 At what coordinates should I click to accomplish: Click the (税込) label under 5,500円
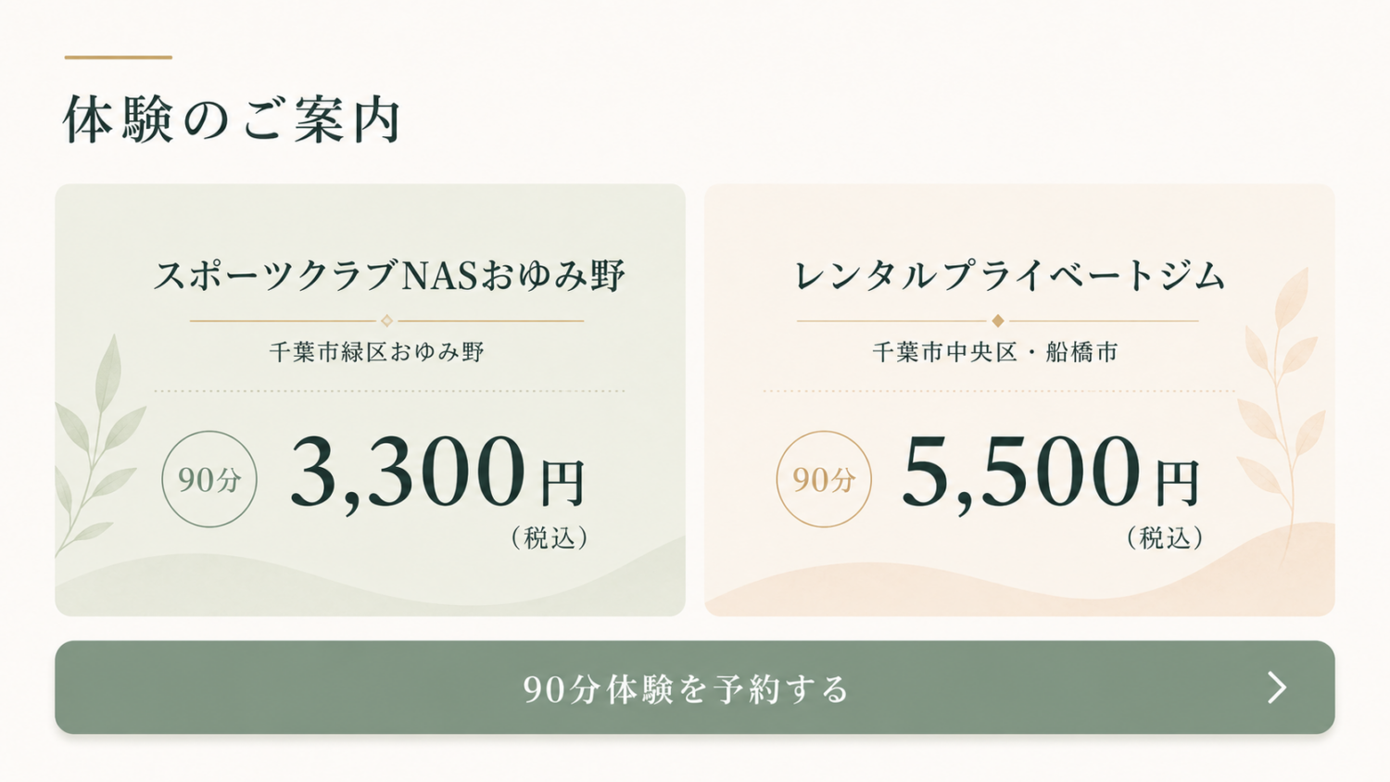pyautogui.click(x=1165, y=538)
